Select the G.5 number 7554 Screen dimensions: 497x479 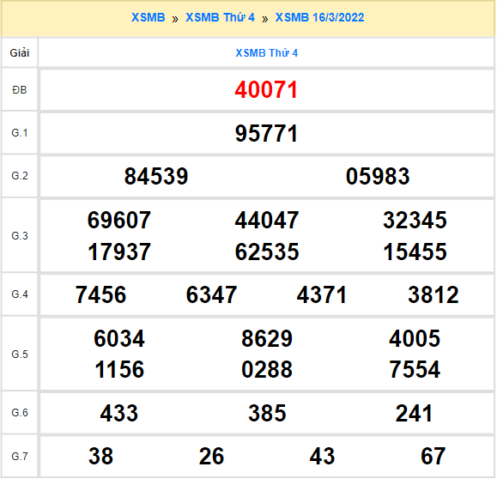pyautogui.click(x=415, y=370)
